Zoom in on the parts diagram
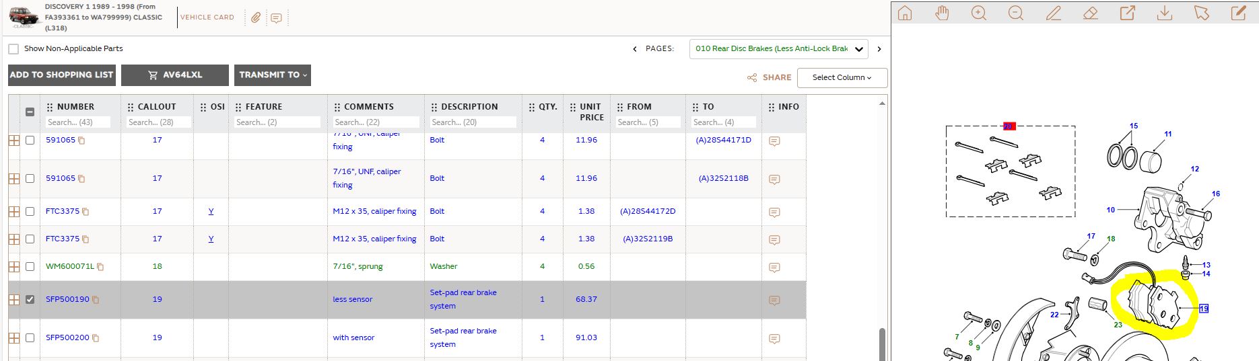 (979, 13)
